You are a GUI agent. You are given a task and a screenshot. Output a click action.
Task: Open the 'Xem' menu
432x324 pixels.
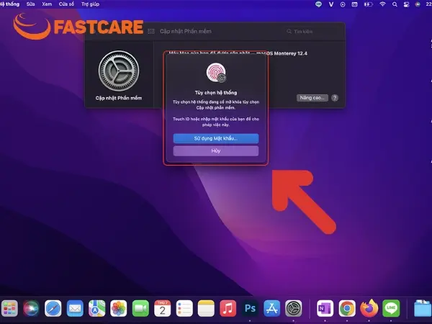(47, 4)
